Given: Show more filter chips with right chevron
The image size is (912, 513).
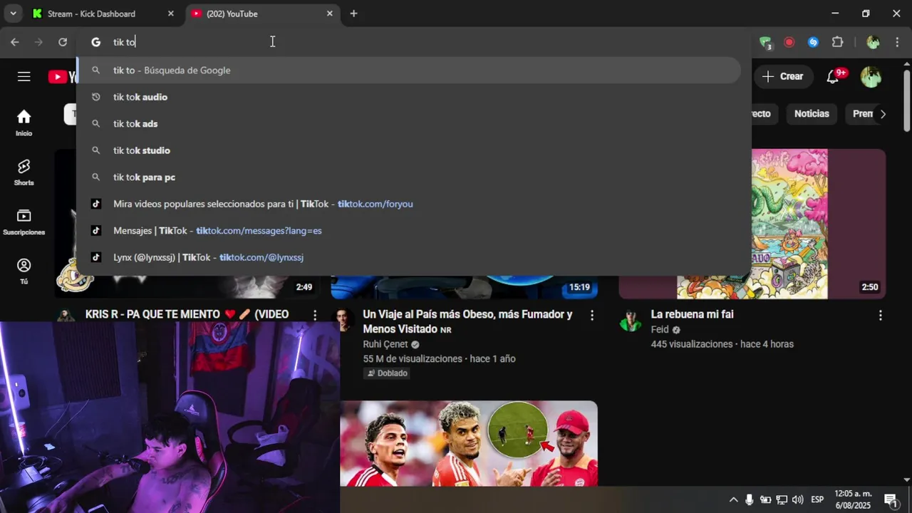Looking at the screenshot, I should [883, 114].
